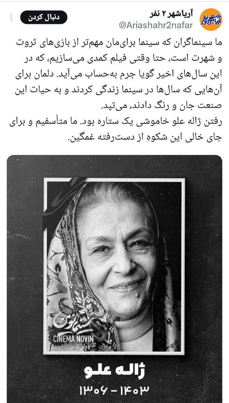
Task: Open the framed black-and-white portrait photo
Action: (x=114, y=266)
